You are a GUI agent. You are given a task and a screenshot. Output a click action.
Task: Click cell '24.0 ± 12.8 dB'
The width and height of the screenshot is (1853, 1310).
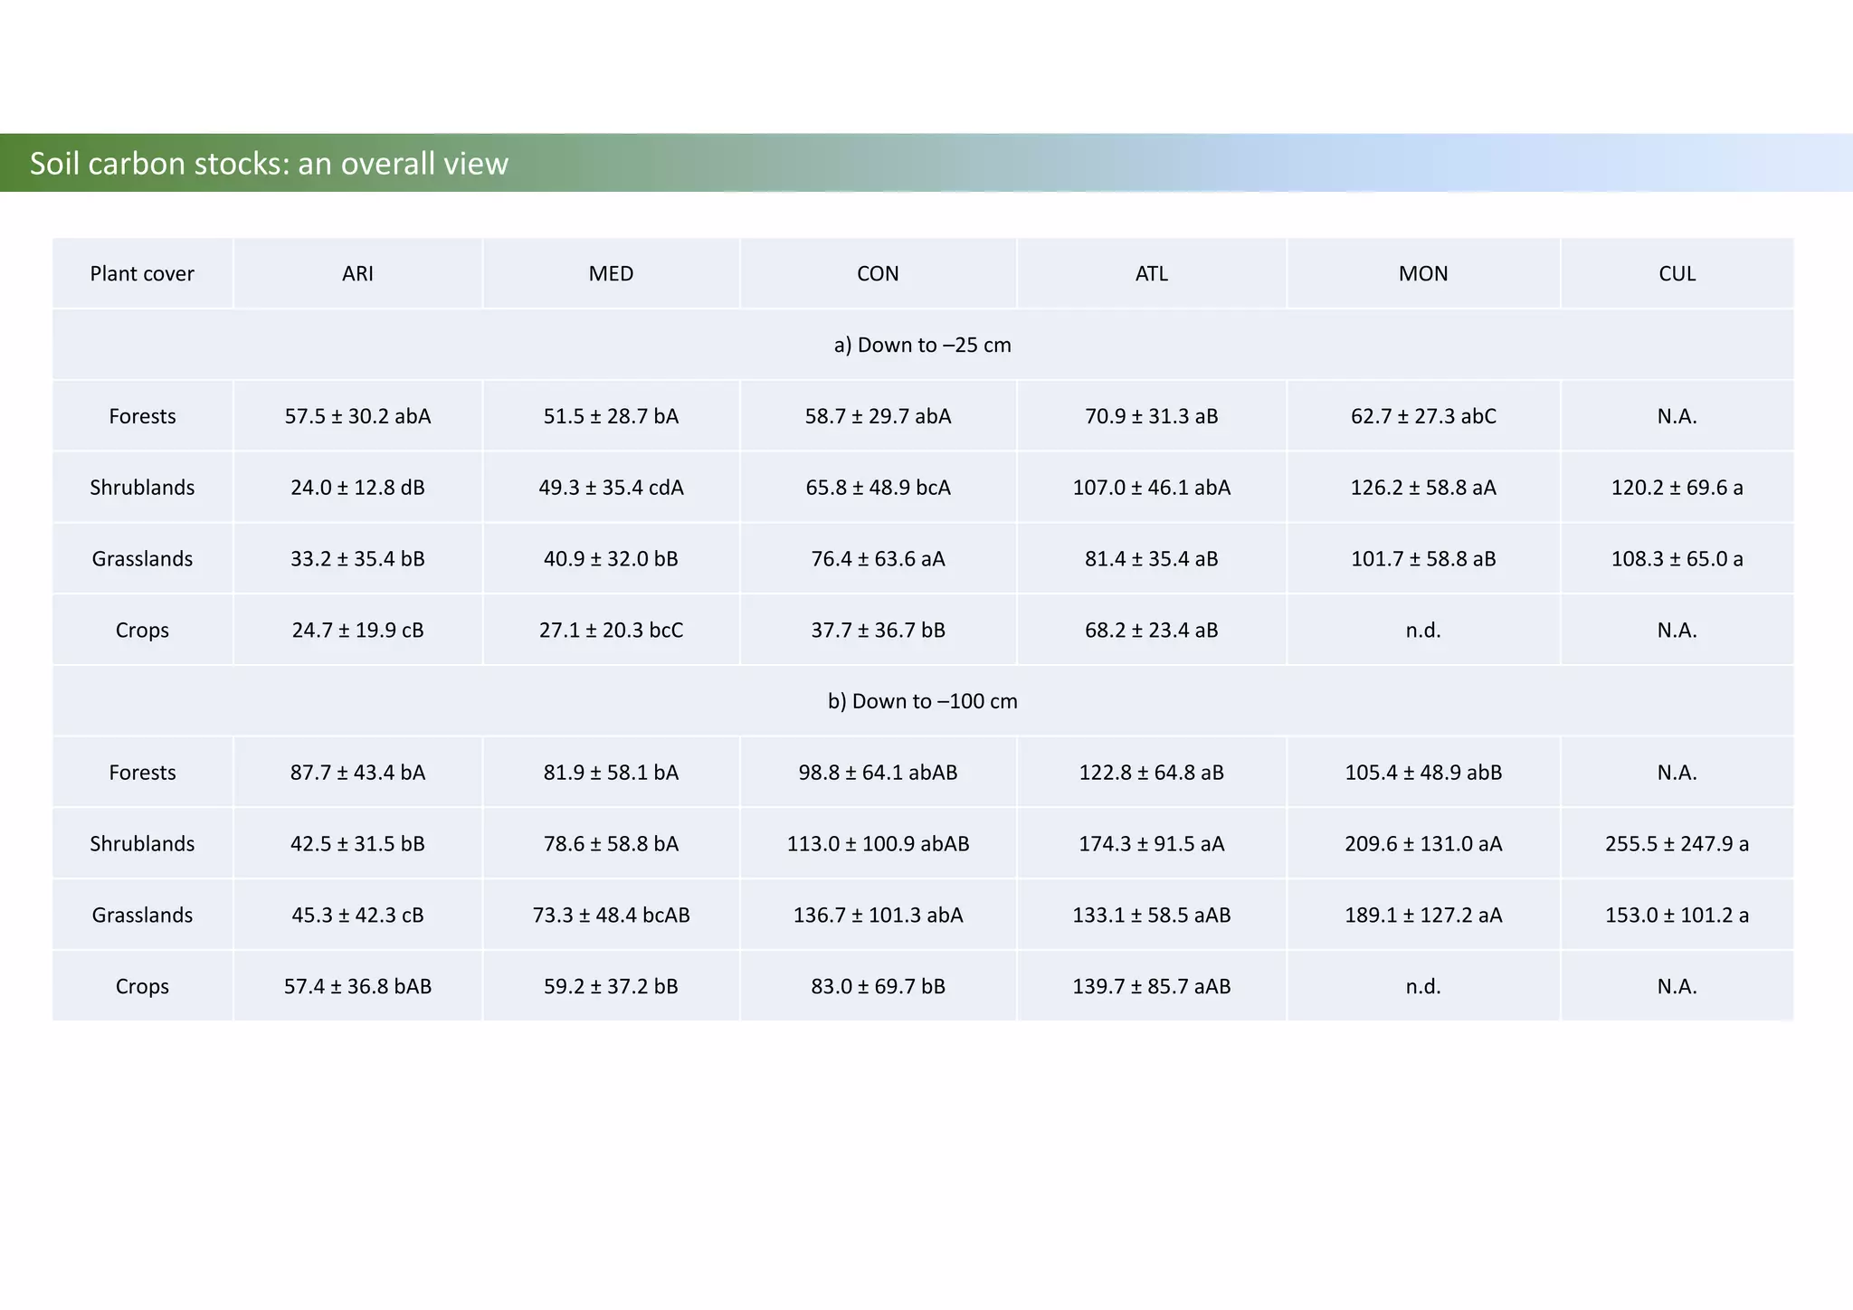click(x=358, y=488)
